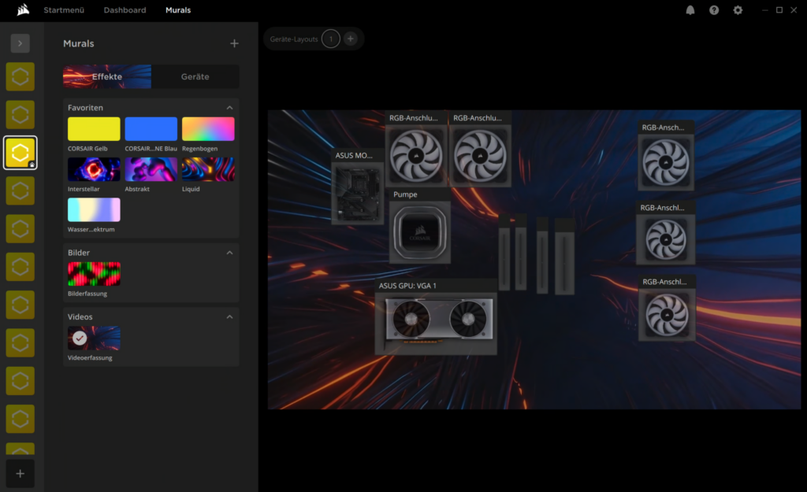Switch to the Geräte tab
This screenshot has height=492, width=807.
coord(195,76)
